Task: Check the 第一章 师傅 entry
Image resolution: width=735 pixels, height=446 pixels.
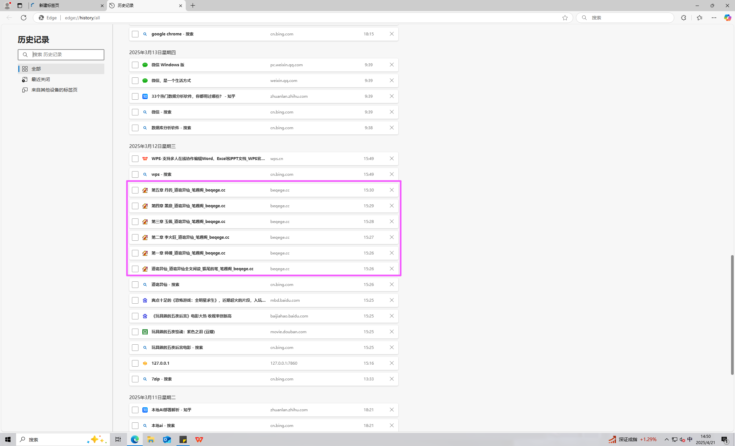Action: [x=135, y=253]
